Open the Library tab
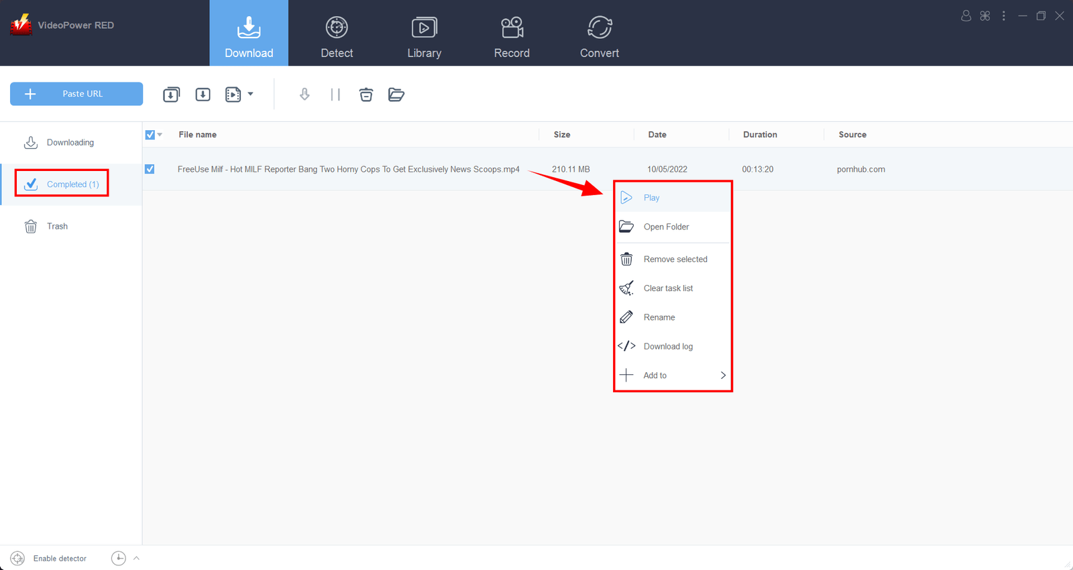1073x570 pixels. 425,38
